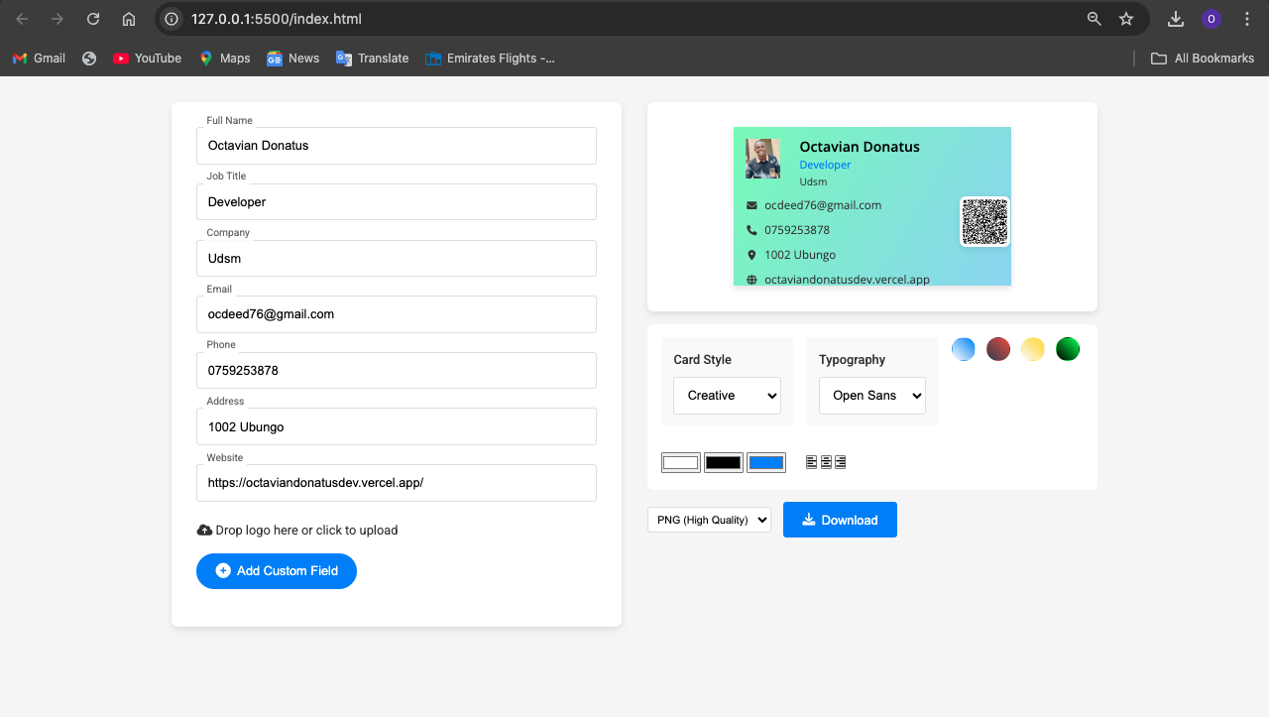Focus the Website input field

pyautogui.click(x=397, y=483)
